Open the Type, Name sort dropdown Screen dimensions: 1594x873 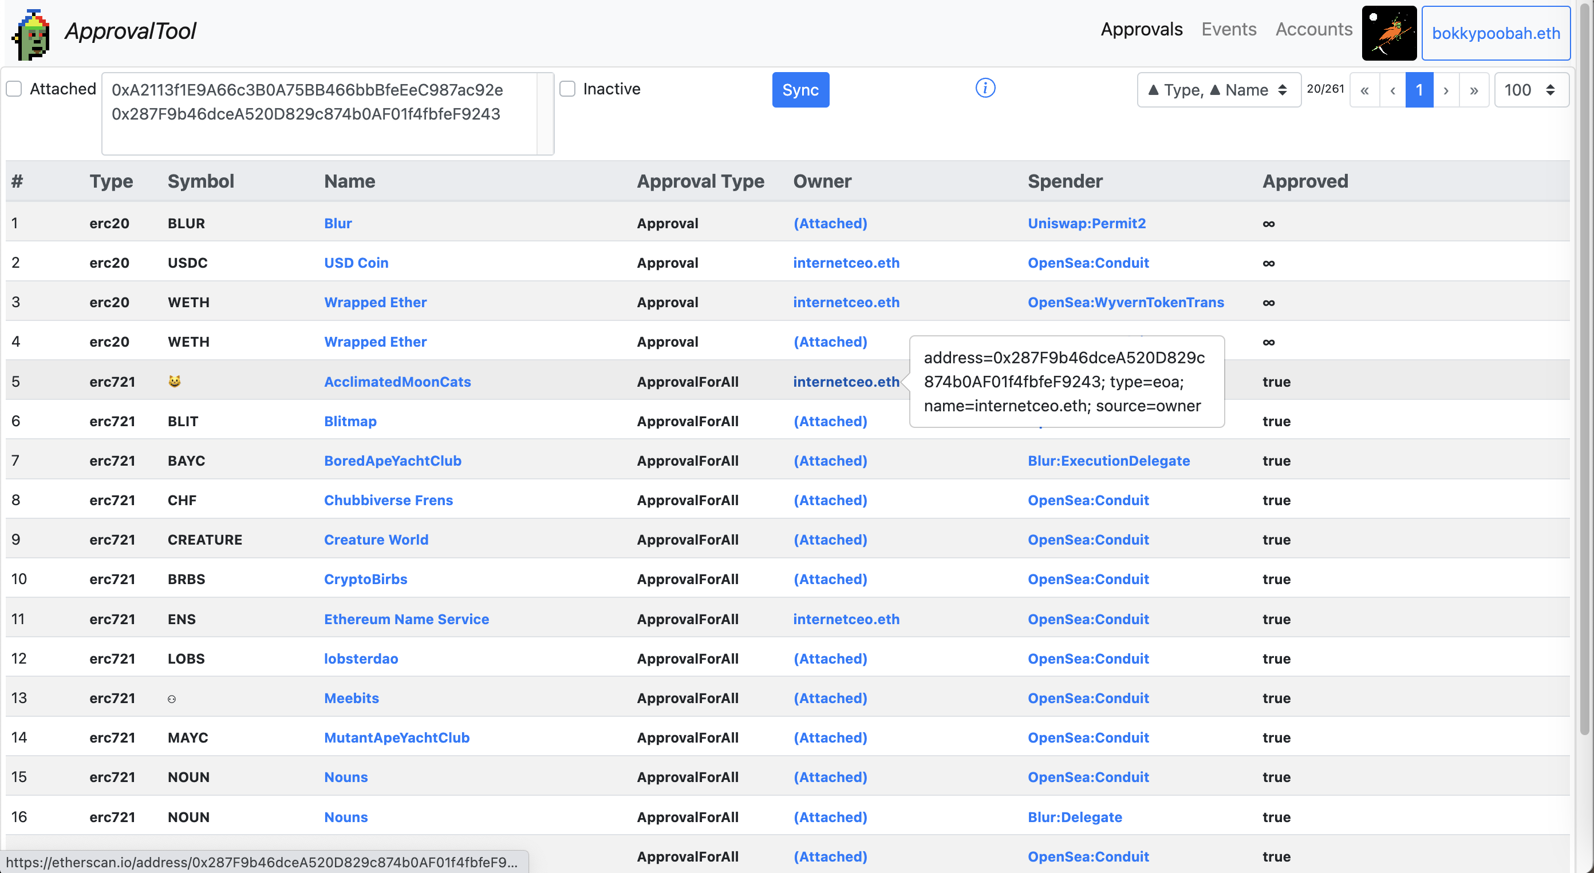(1218, 90)
